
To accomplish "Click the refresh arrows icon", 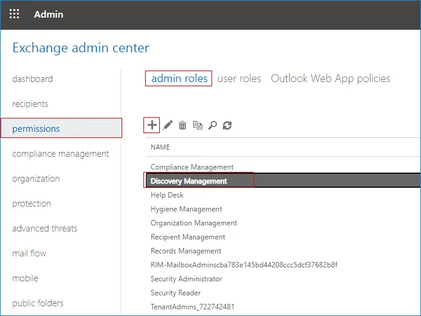I will click(x=227, y=125).
